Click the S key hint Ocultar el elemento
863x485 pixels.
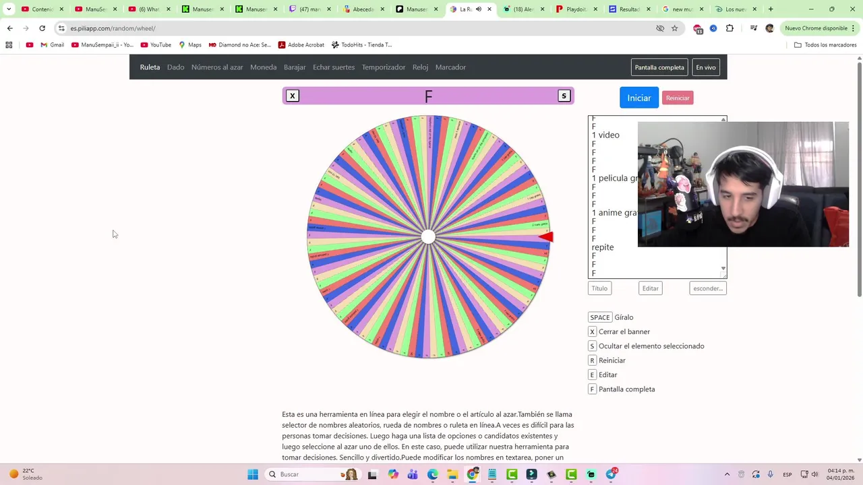coord(592,346)
